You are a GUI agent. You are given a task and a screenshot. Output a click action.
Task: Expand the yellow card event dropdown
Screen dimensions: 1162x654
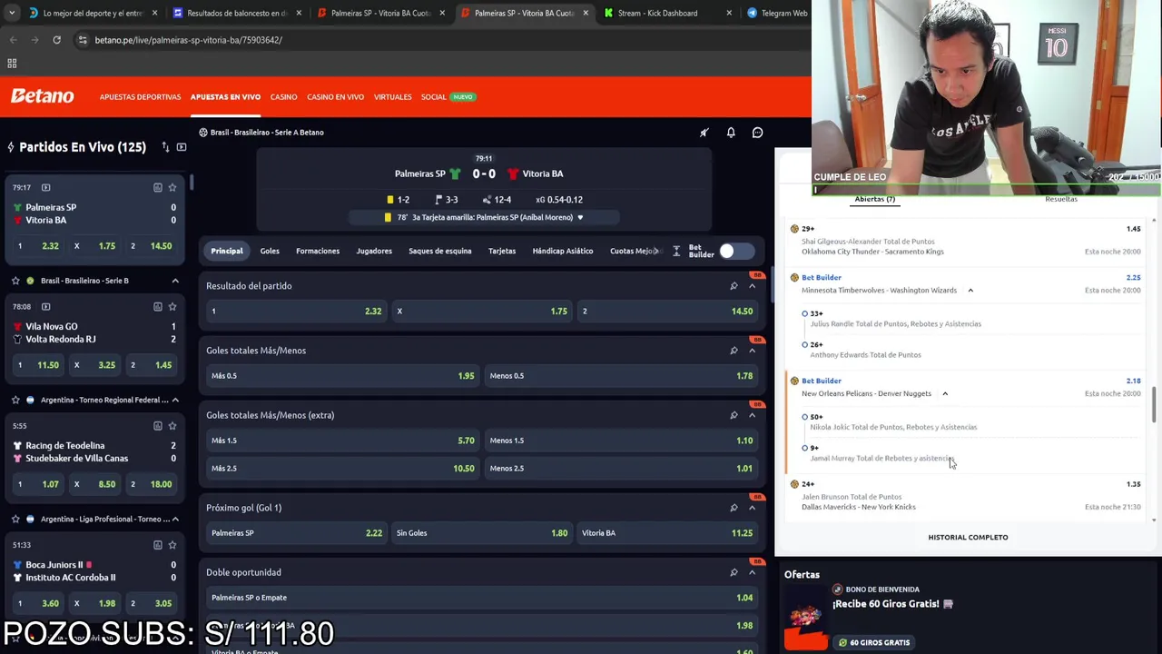(580, 218)
